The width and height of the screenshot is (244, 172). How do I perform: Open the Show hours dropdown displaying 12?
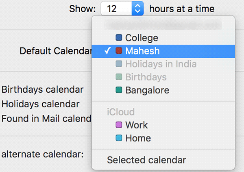pos(122,8)
